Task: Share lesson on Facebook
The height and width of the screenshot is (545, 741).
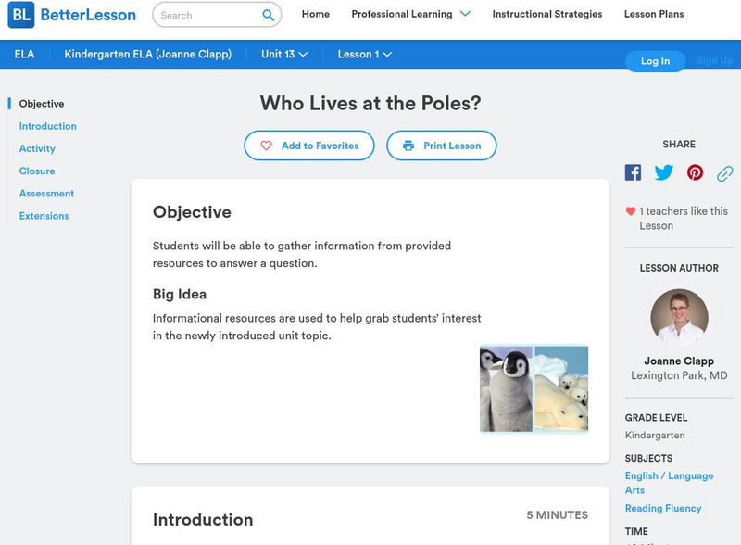Action: click(x=633, y=172)
